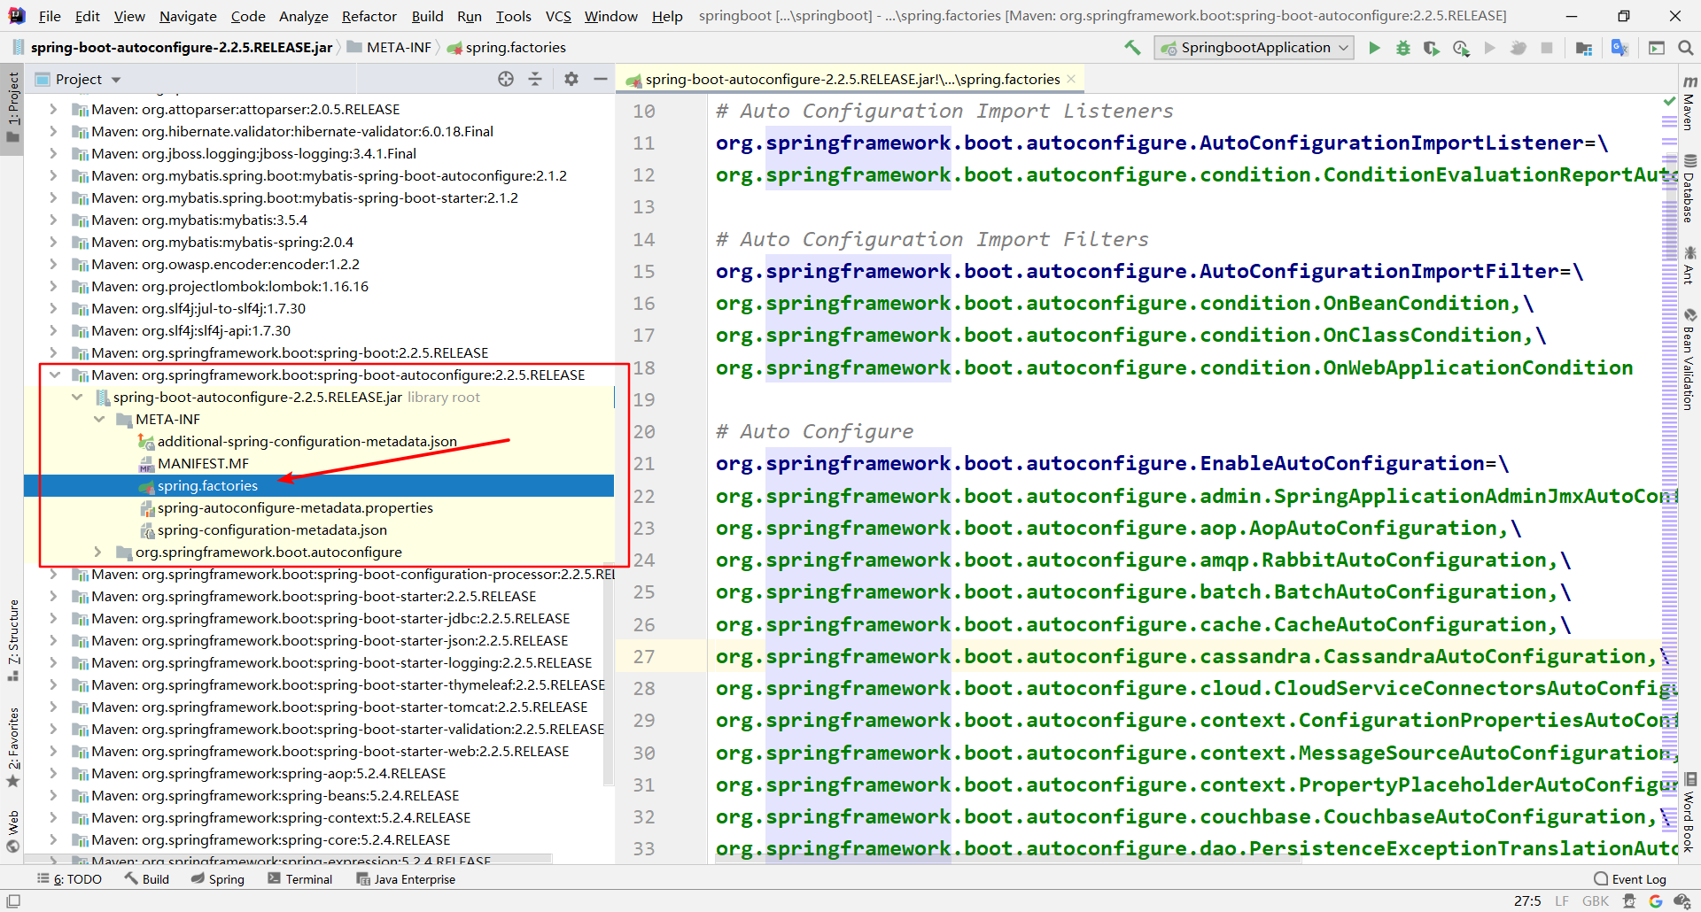Click the locate-in-project target icon

click(x=506, y=79)
